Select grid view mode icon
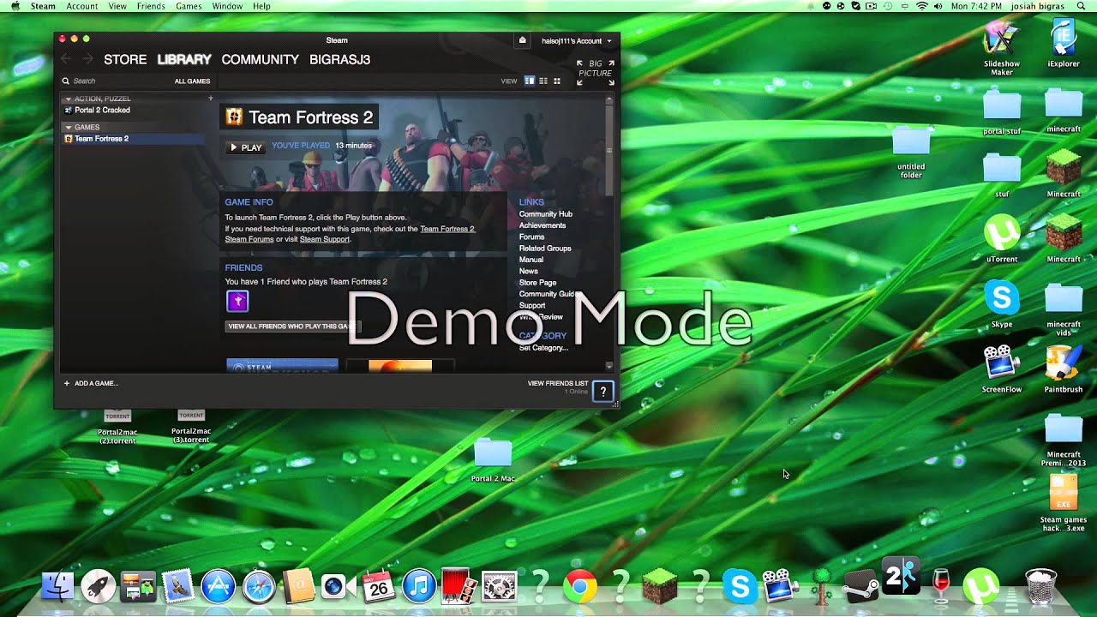 [x=557, y=81]
